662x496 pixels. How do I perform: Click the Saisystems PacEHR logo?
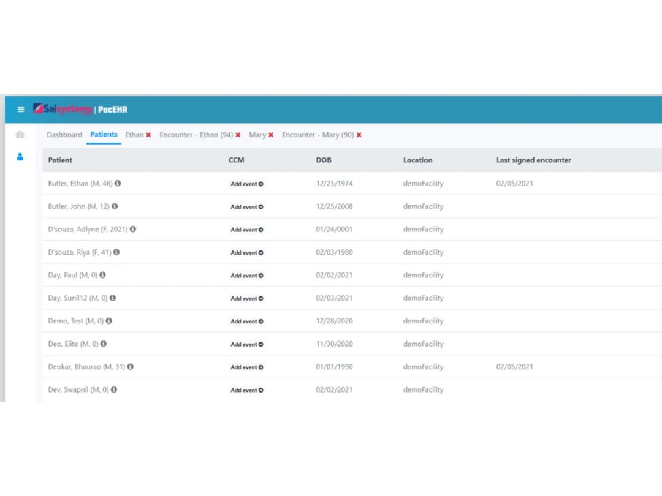click(80, 109)
